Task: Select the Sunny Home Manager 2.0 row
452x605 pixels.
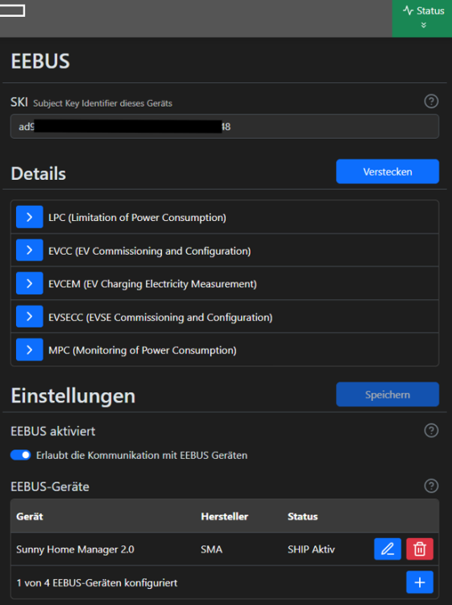Action: (x=225, y=549)
